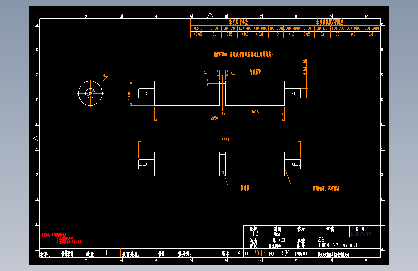
Task: Select the 表面处理 surface treatment label
Action: pyautogui.click(x=131, y=254)
